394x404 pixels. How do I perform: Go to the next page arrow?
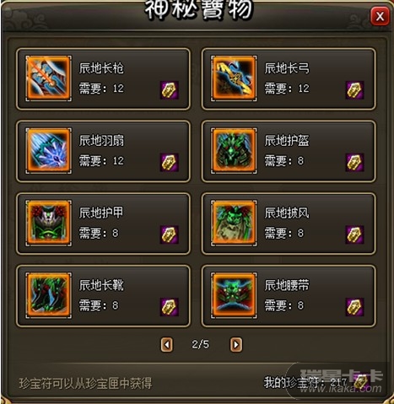pos(236,344)
